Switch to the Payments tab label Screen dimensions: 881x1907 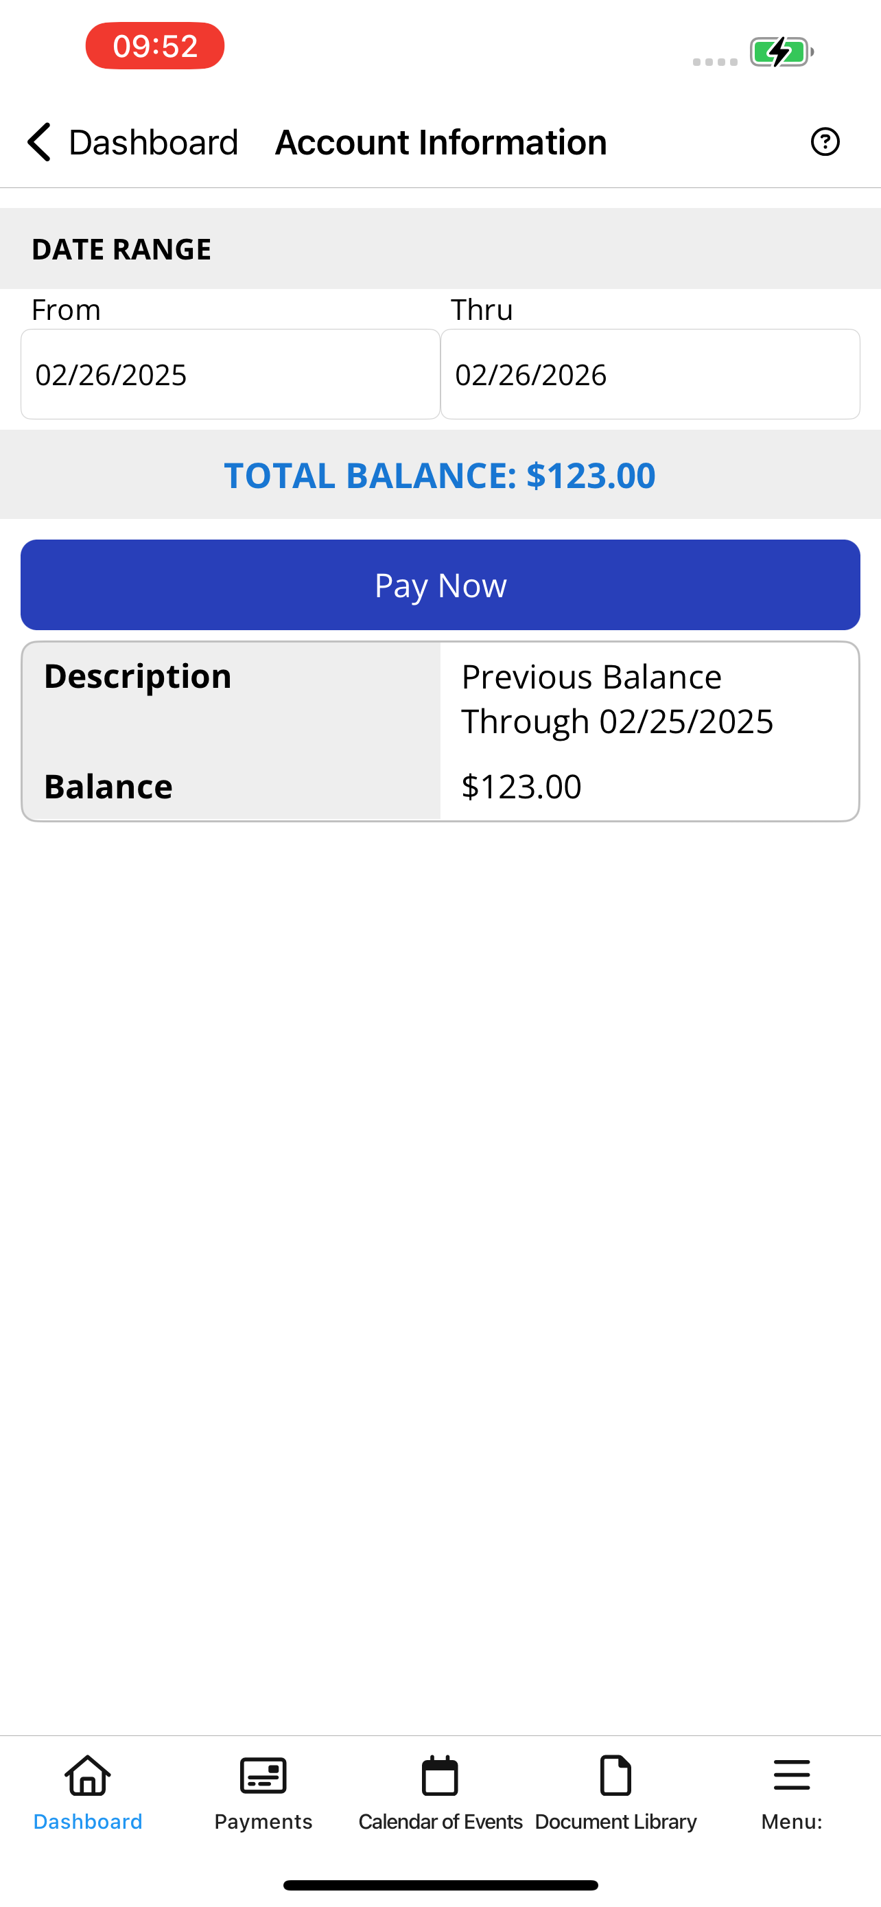(x=263, y=1821)
